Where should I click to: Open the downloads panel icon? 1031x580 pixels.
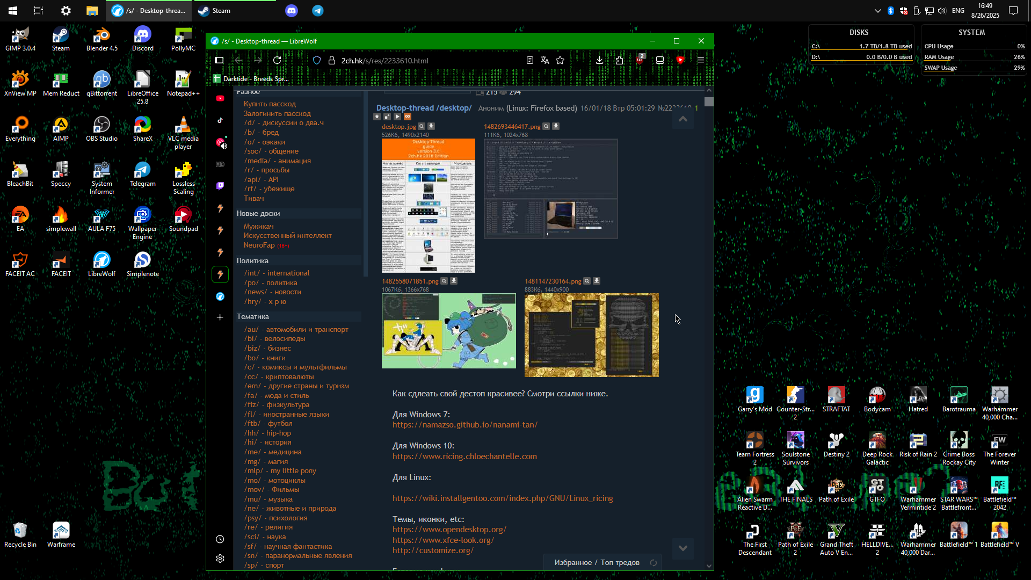point(599,61)
